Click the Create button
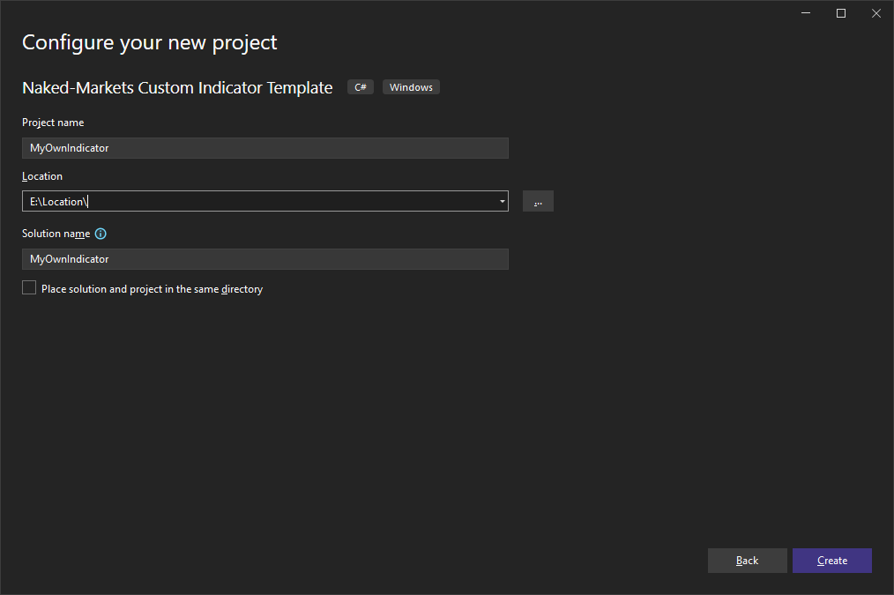This screenshot has height=595, width=894. (x=832, y=561)
